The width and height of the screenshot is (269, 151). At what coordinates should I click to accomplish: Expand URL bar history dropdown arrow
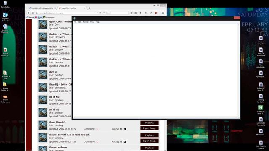pyautogui.click(x=98, y=13)
